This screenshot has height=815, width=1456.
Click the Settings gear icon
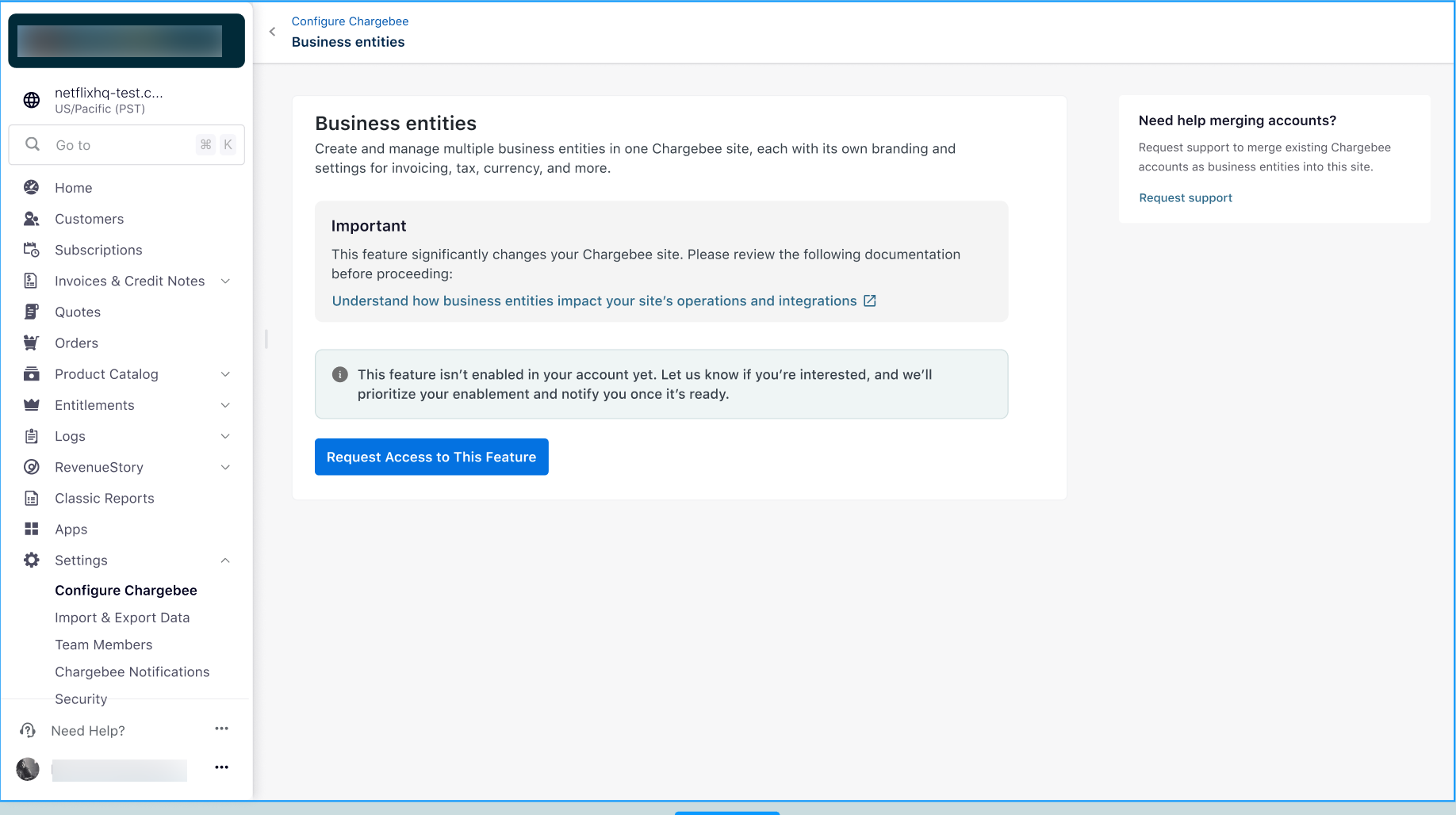32,560
